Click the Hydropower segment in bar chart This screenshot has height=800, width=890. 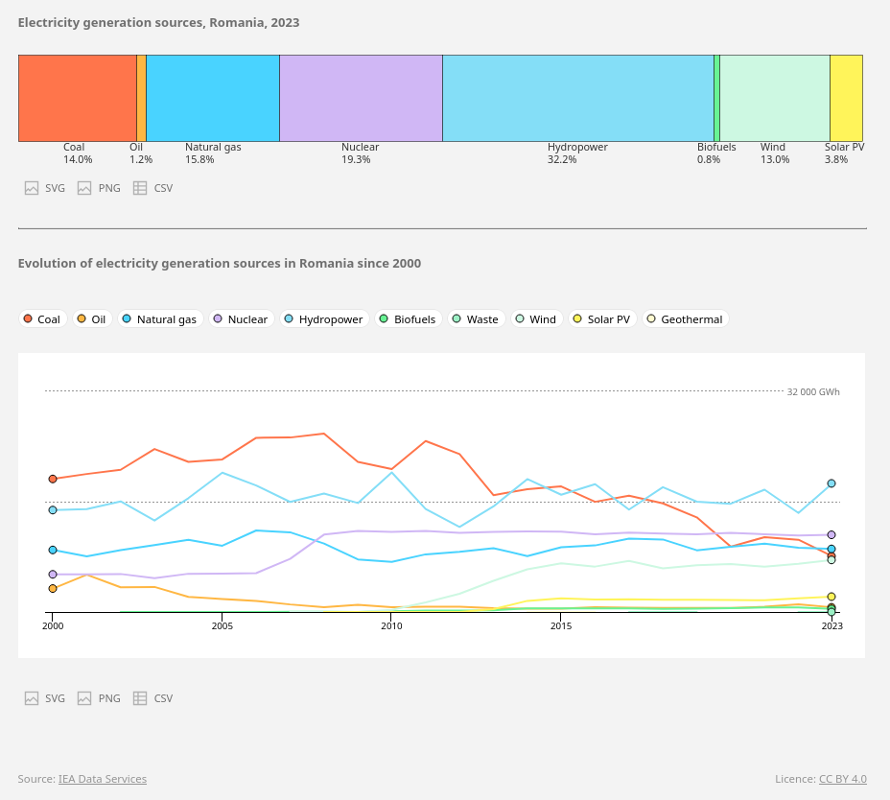tap(577, 98)
